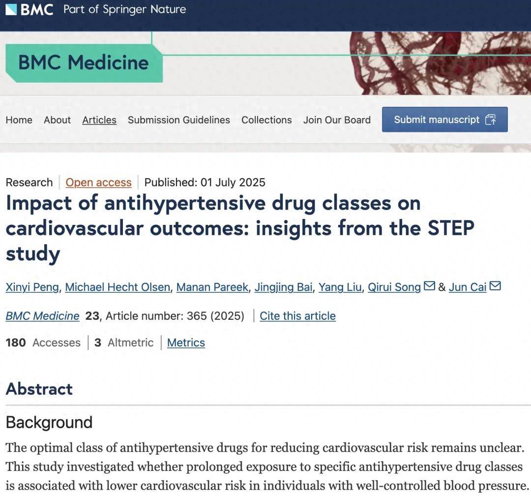531x499 pixels.
Task: Open the About menu item
Action: (57, 120)
